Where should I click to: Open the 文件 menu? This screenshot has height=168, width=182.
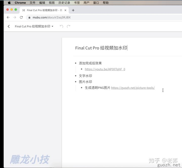pos(32,3)
